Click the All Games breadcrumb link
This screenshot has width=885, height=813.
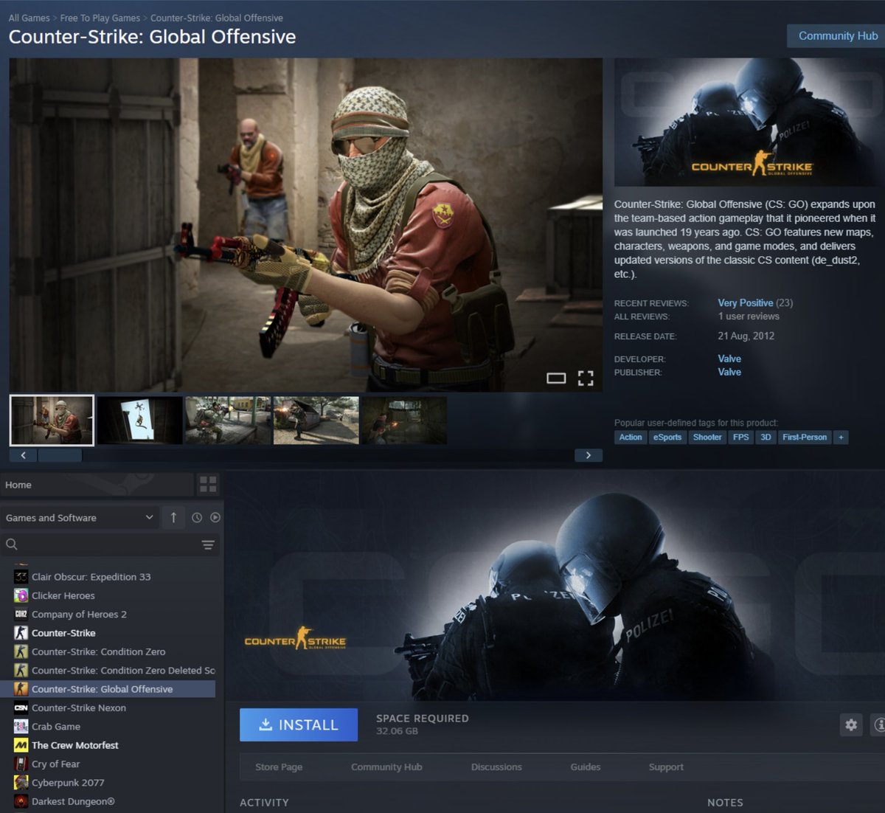click(29, 18)
